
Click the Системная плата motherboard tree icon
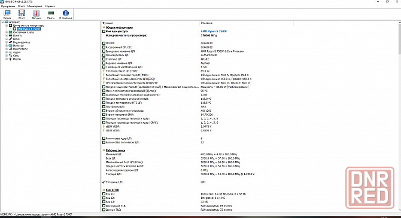point(11,32)
